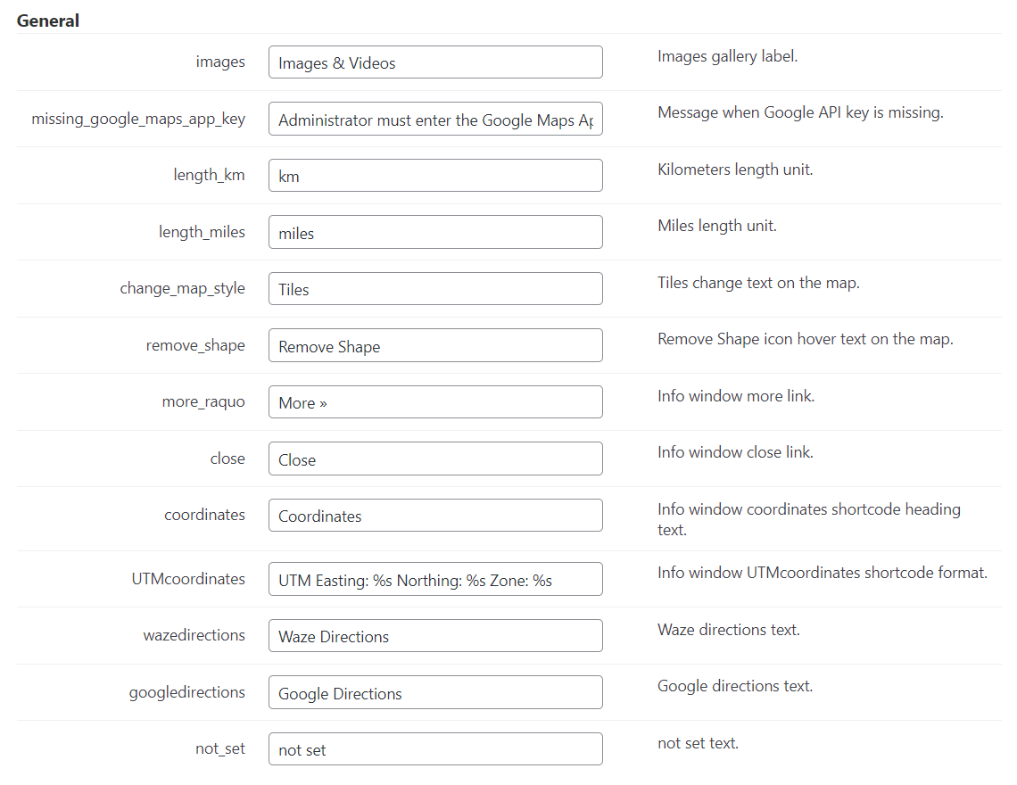Click the images text input field
Image resolution: width=1017 pixels, height=785 pixels.
pos(435,62)
